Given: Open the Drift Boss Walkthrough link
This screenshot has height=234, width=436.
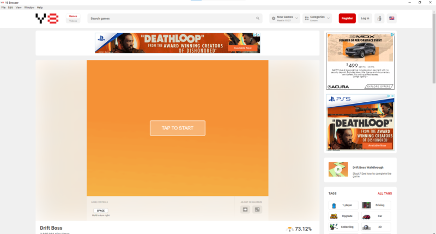Looking at the screenshot, I should (x=368, y=168).
